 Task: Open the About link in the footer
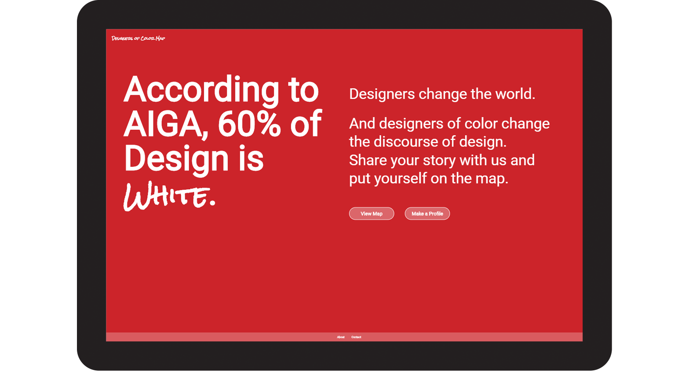[341, 337]
